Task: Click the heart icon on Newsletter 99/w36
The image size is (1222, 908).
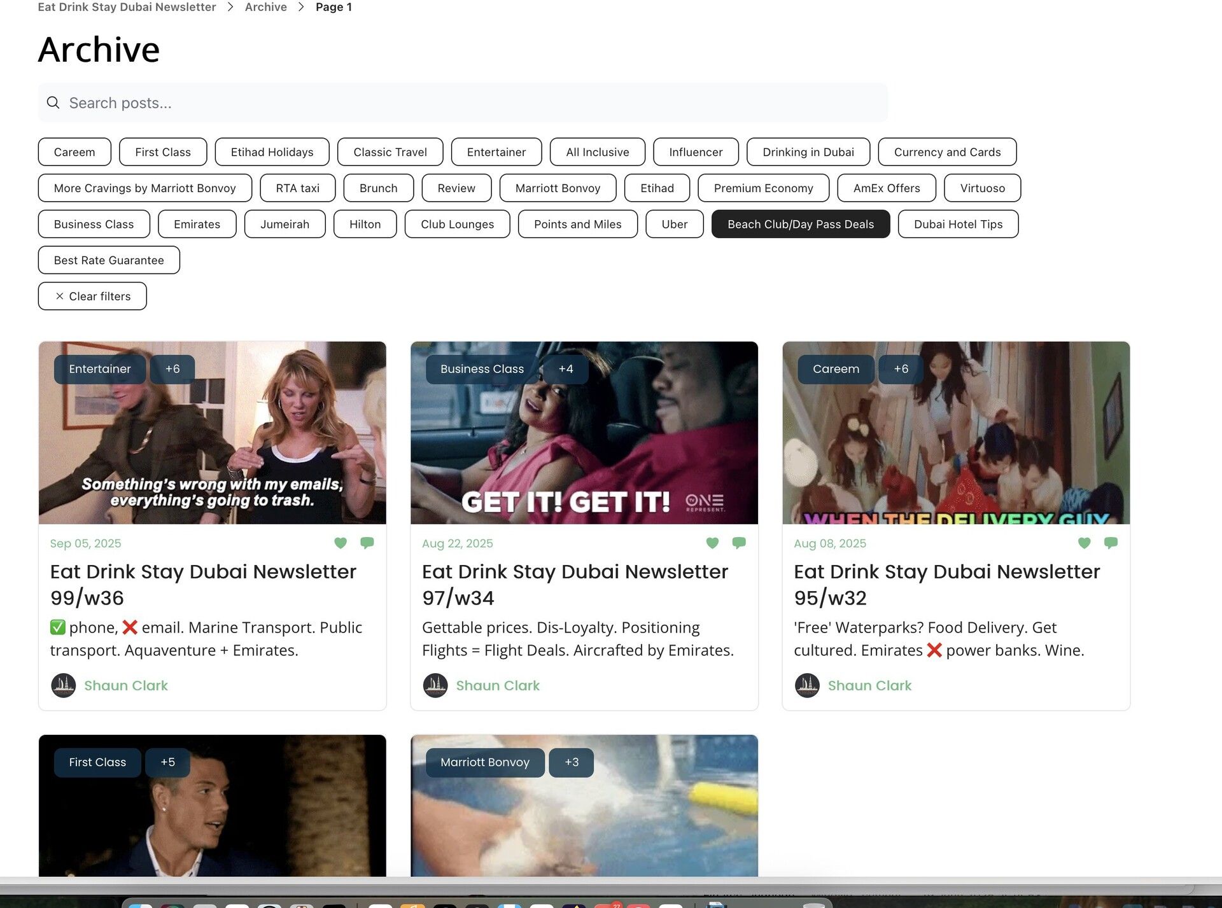Action: pyautogui.click(x=341, y=543)
